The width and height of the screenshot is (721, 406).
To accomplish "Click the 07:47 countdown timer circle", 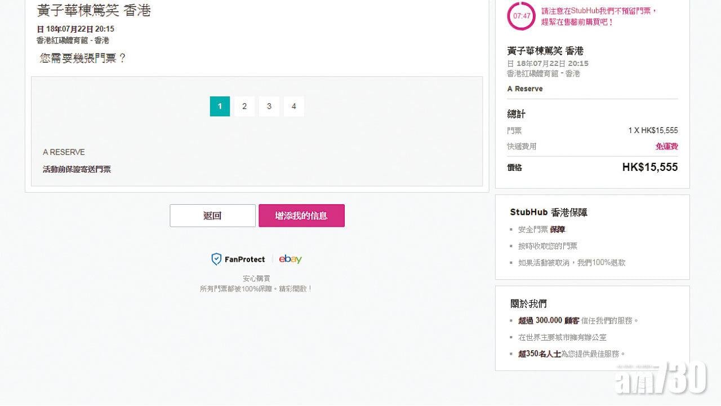I will (522, 16).
